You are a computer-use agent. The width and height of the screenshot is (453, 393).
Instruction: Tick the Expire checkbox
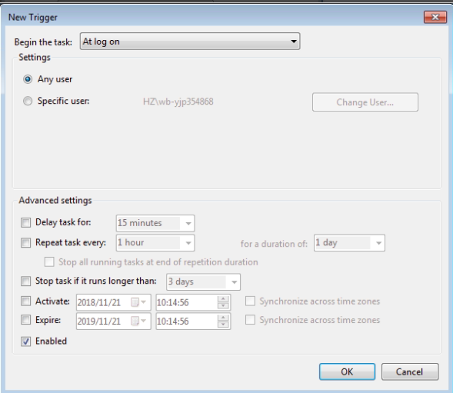(25, 320)
